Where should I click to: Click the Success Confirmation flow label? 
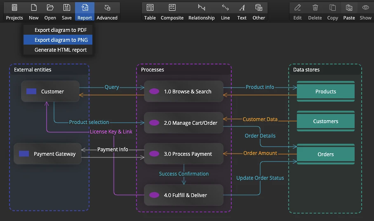pos(183,173)
